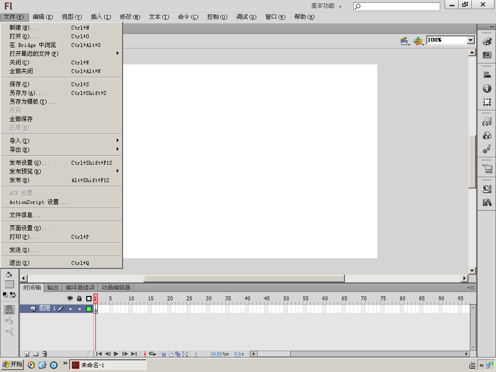Toggle lock dot of 图层 1
Viewport: 496px width, 372px height.
click(79, 309)
